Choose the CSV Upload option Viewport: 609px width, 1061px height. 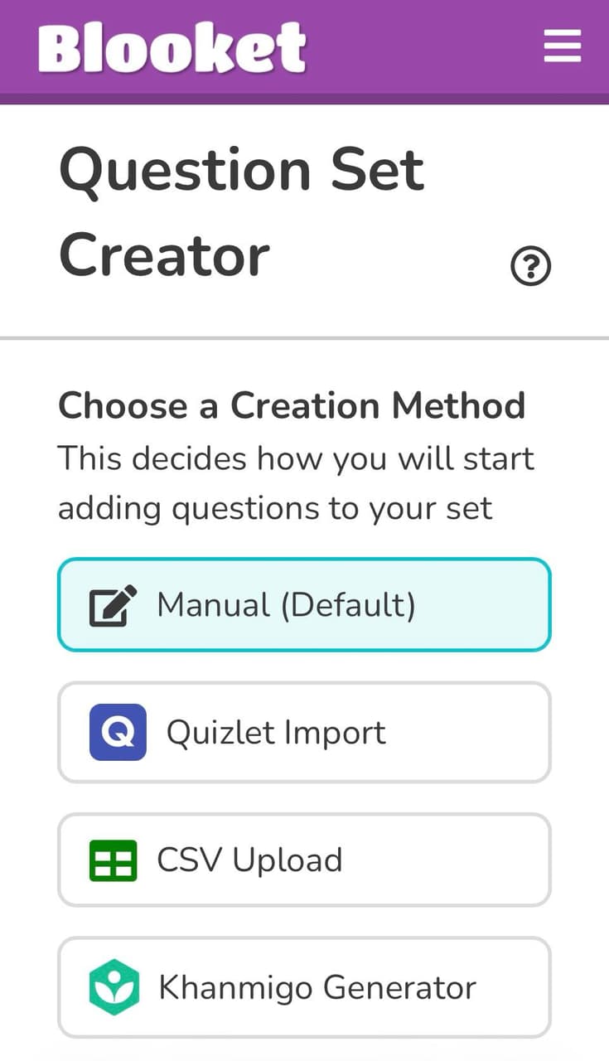tap(304, 860)
